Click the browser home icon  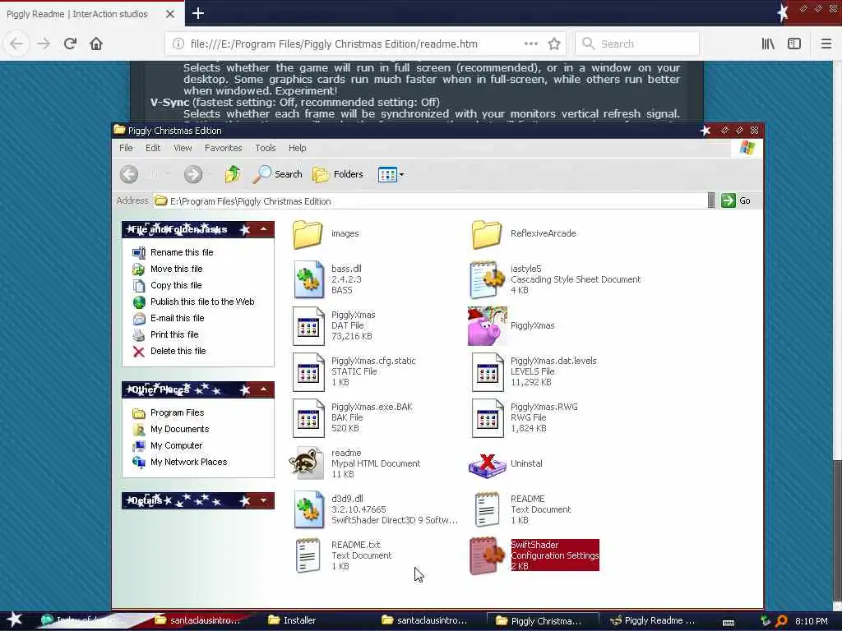(x=96, y=44)
